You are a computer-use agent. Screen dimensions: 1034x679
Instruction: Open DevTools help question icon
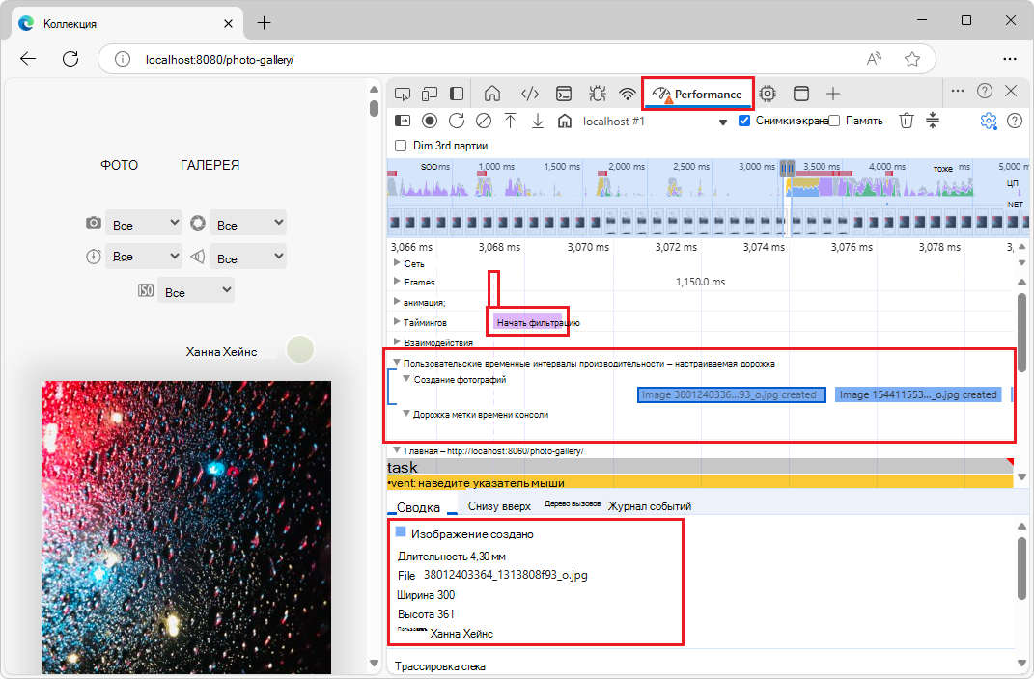985,91
